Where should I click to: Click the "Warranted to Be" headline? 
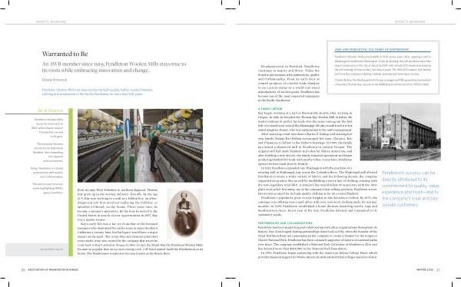[x=65, y=54]
